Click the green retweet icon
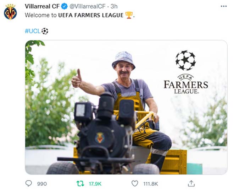This screenshot has height=190, width=234. 80,184
